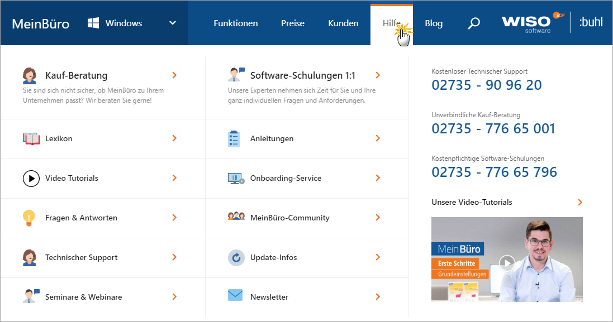Click the Software-Schulungen description text
This screenshot has height=322, width=613.
pyautogui.click(x=302, y=95)
